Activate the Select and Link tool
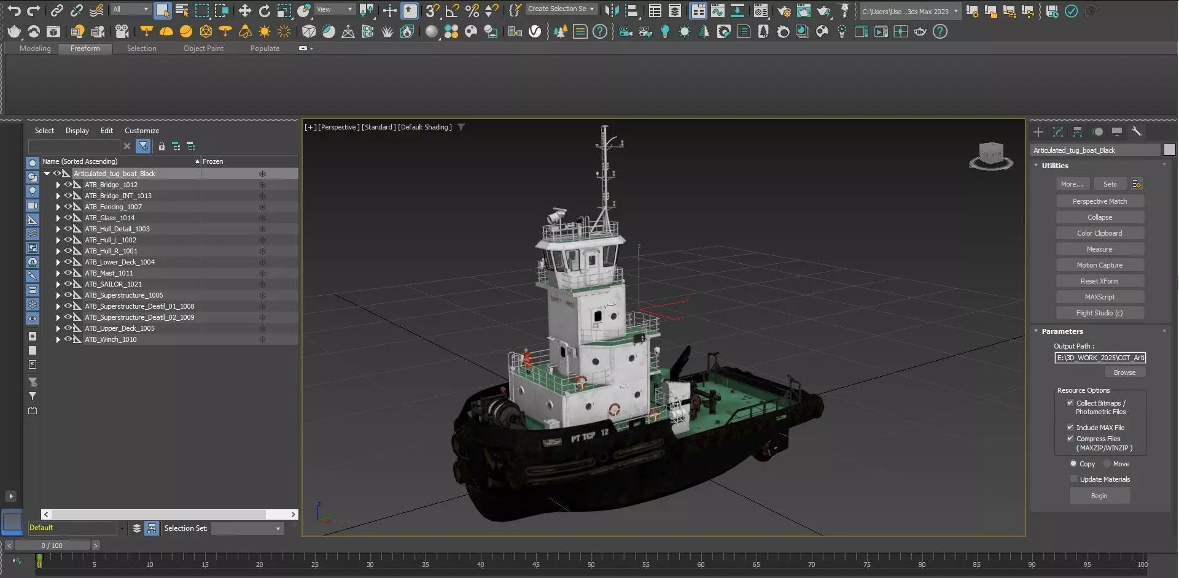This screenshot has height=578, width=1179. coord(56,10)
